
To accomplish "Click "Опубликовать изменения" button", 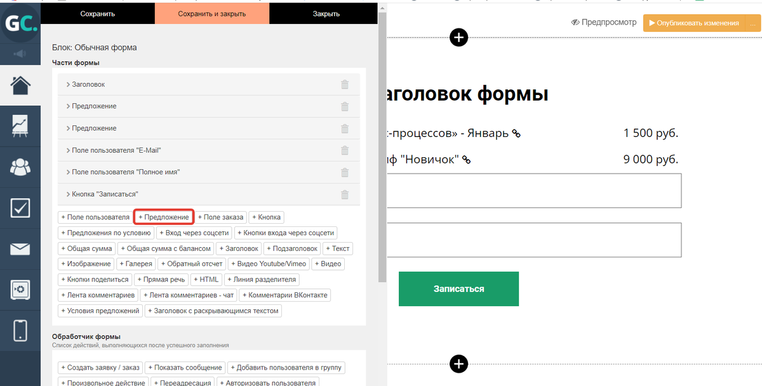I will coord(695,23).
